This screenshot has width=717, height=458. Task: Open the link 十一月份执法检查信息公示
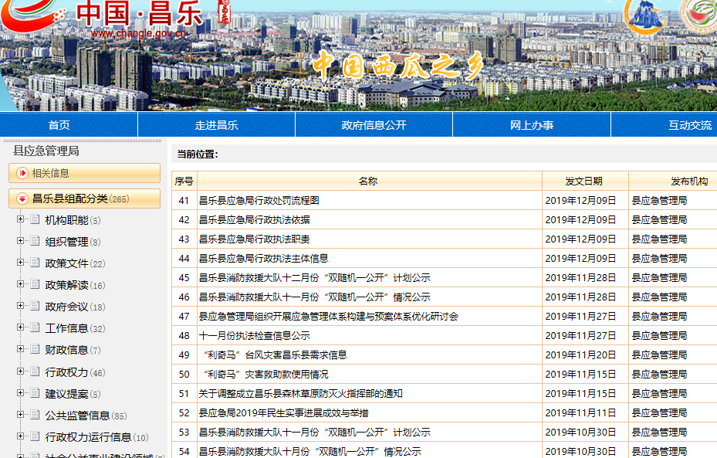254,335
